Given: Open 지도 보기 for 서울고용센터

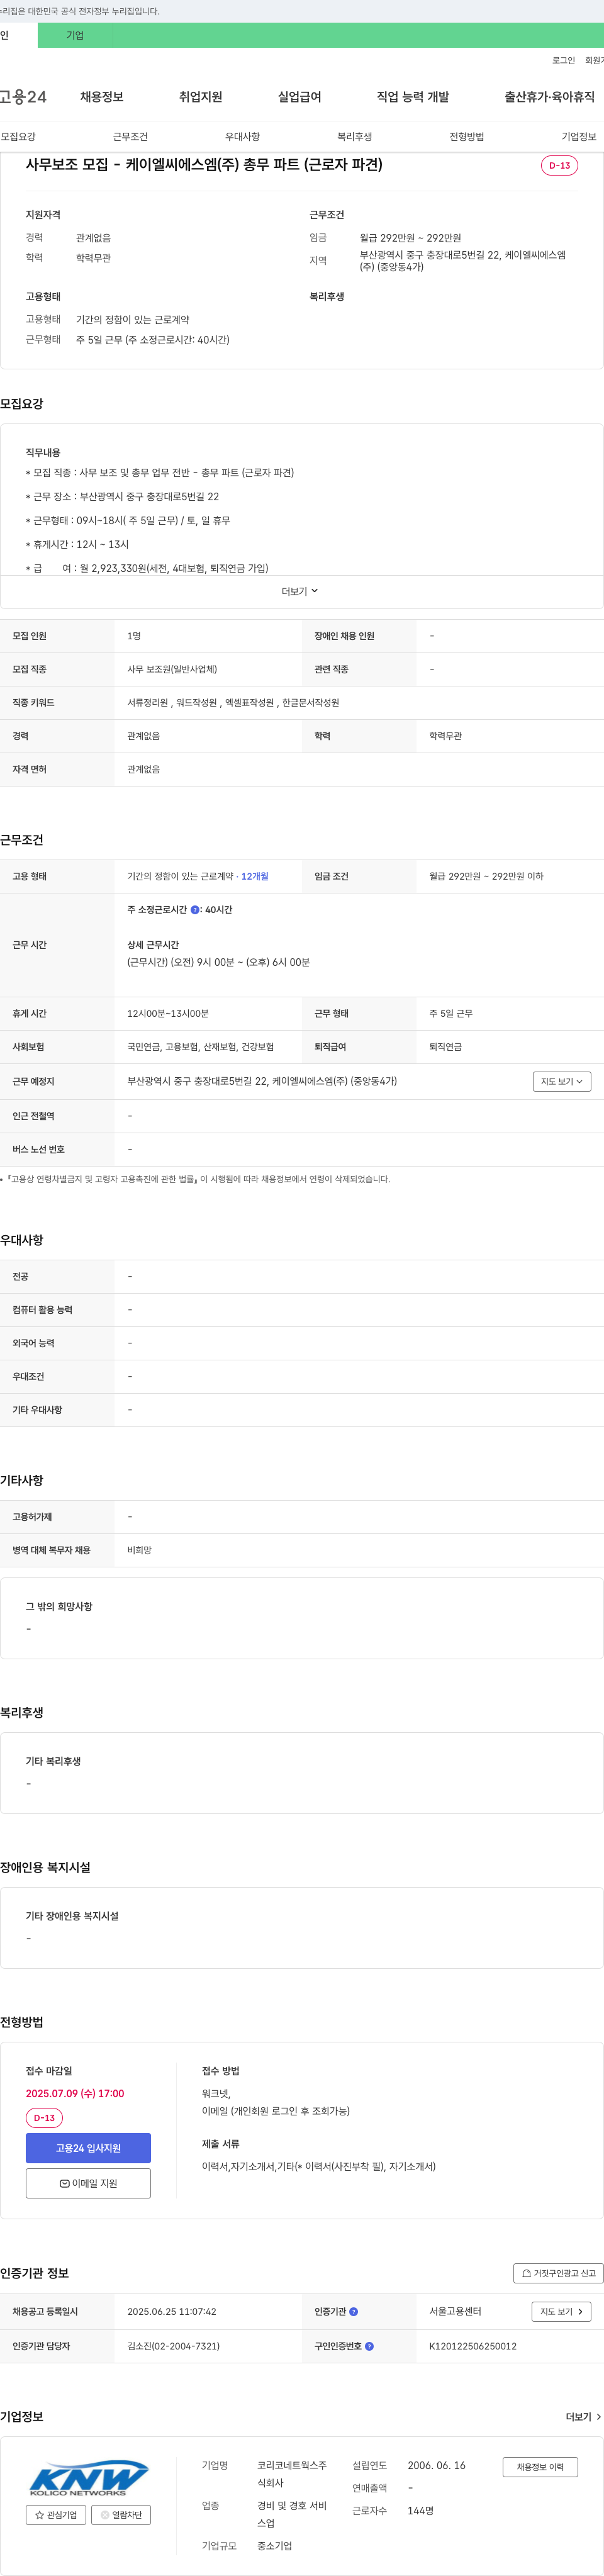Looking at the screenshot, I should (562, 2311).
